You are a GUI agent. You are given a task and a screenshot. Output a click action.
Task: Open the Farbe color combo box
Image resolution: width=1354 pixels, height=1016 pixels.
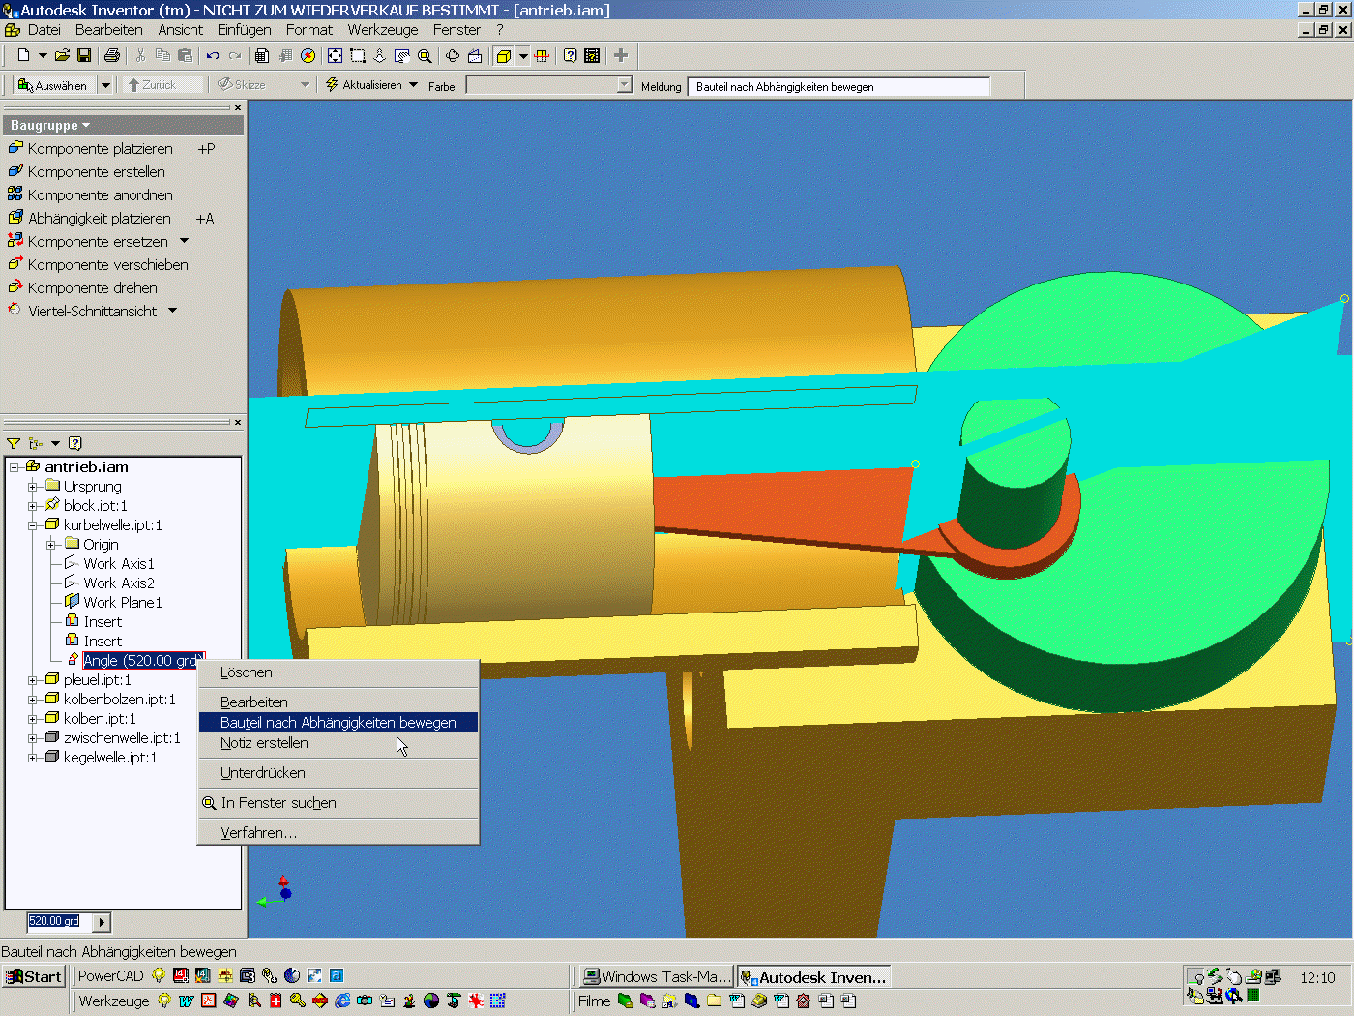coord(549,85)
